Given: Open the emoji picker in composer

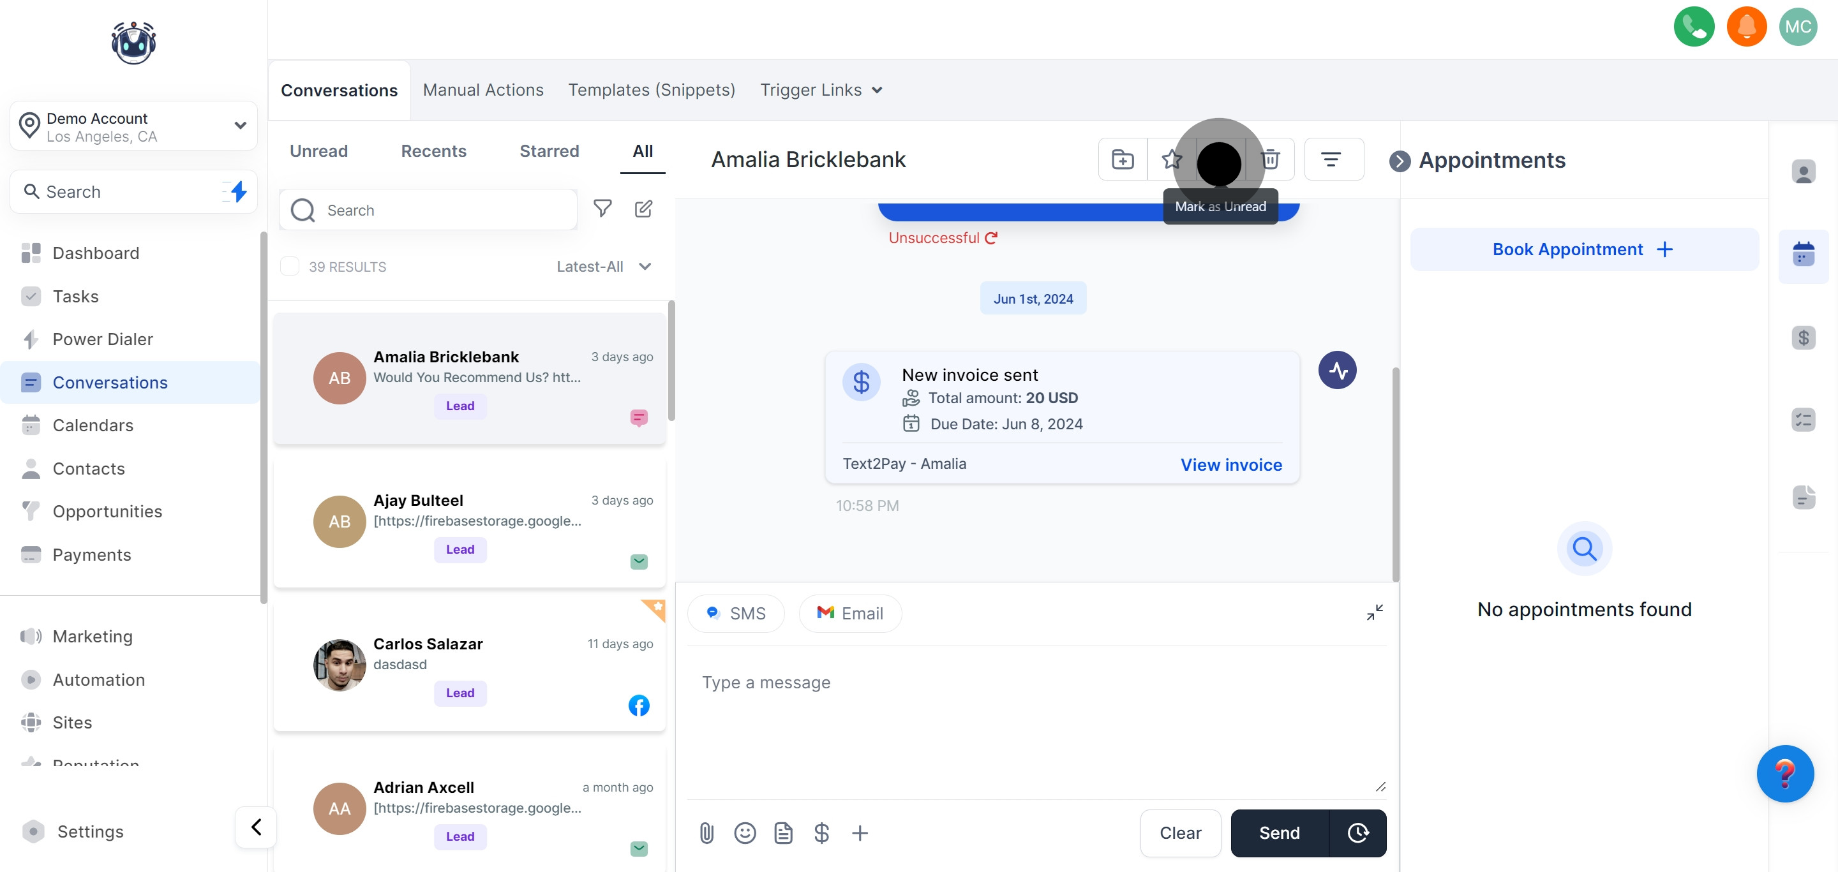Looking at the screenshot, I should [744, 832].
